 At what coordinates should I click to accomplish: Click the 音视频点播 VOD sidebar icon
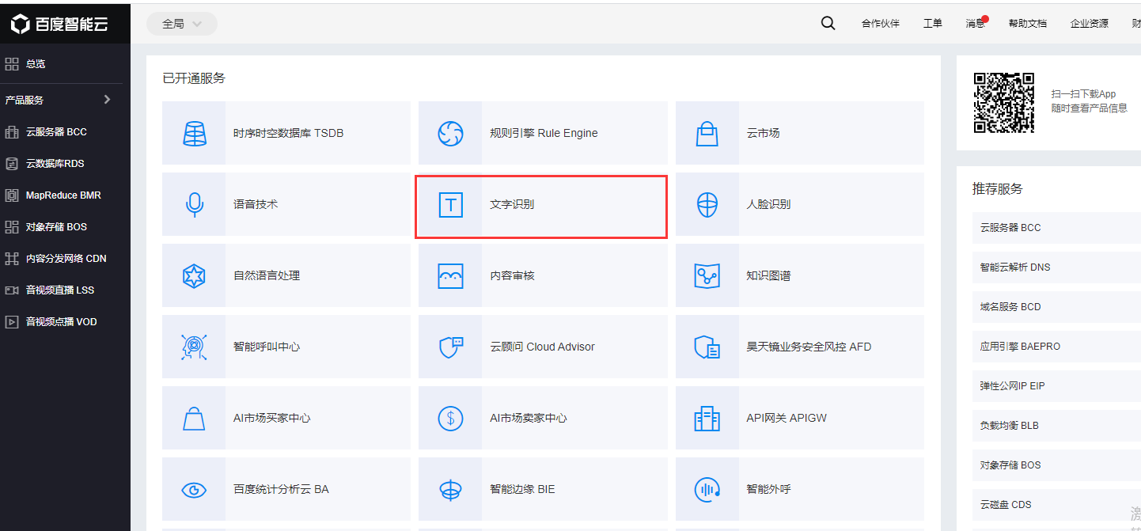point(12,322)
